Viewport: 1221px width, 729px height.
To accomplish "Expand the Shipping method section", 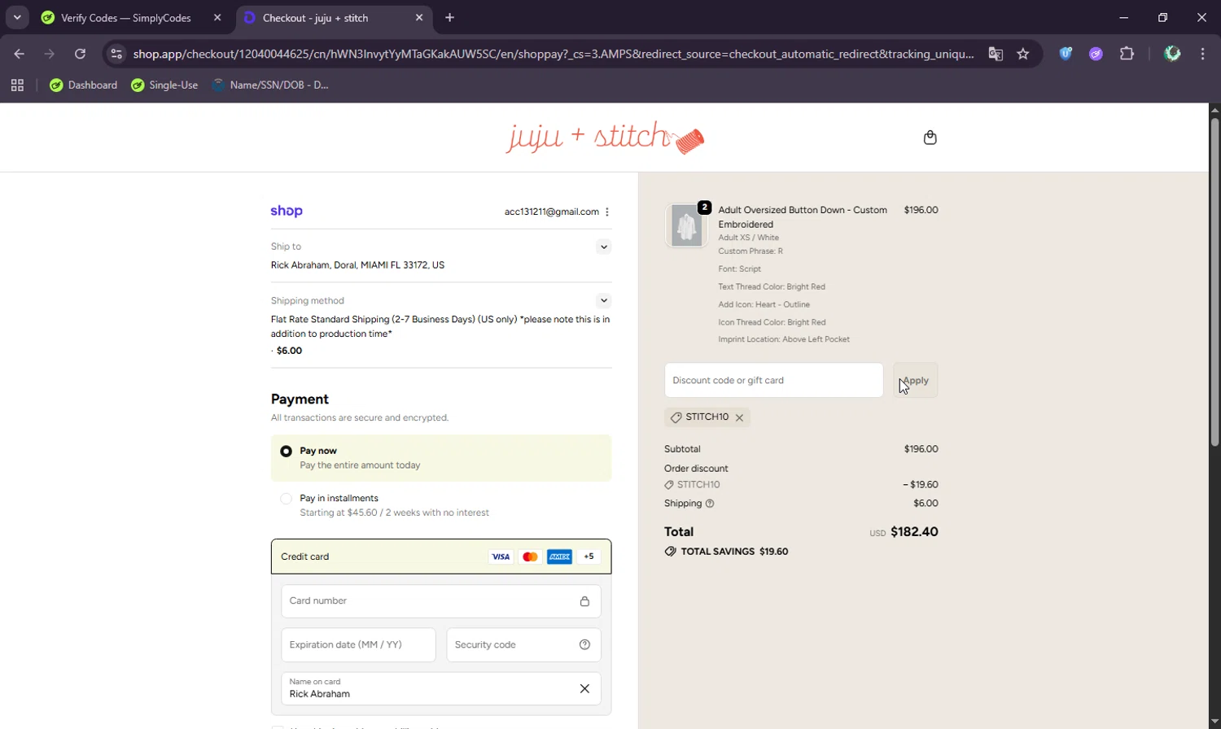I will click(x=603, y=300).
